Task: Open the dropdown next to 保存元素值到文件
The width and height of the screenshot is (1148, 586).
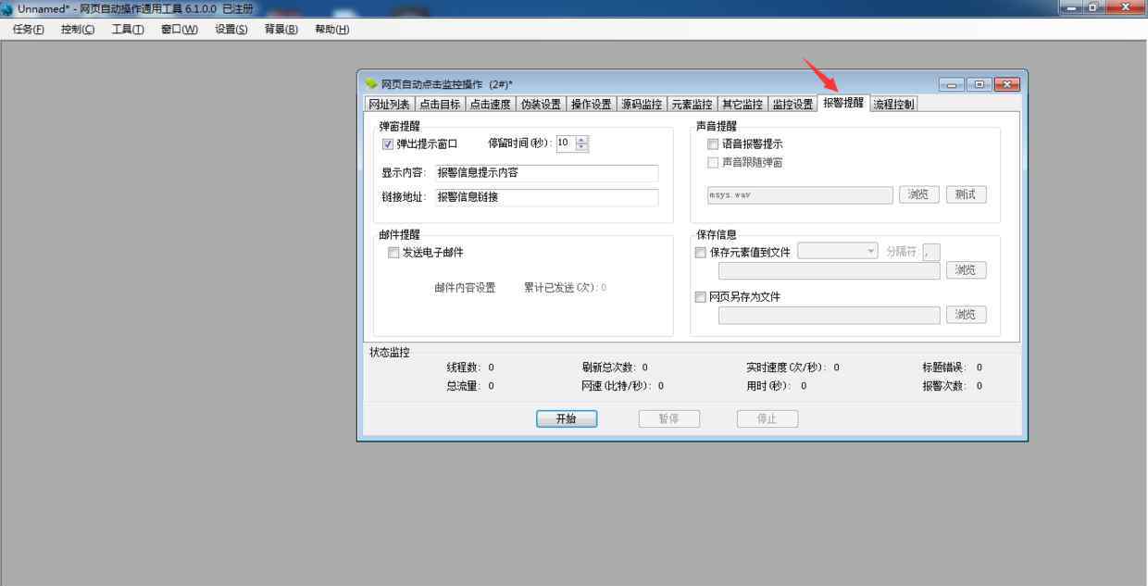Action: (870, 251)
